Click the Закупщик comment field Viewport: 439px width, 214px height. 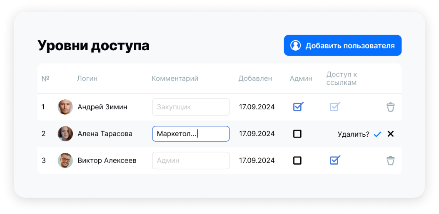(191, 107)
